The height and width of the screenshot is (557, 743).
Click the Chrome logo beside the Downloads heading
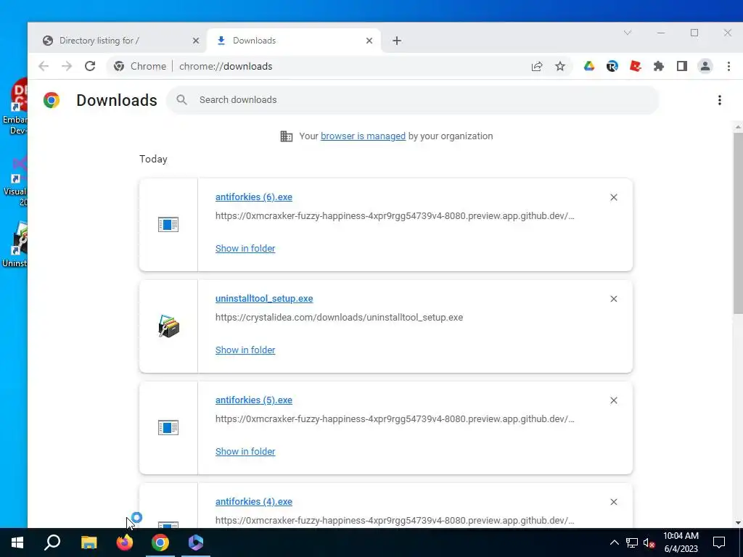coord(52,100)
